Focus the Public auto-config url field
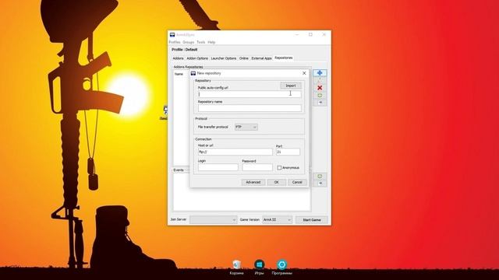 (249, 94)
